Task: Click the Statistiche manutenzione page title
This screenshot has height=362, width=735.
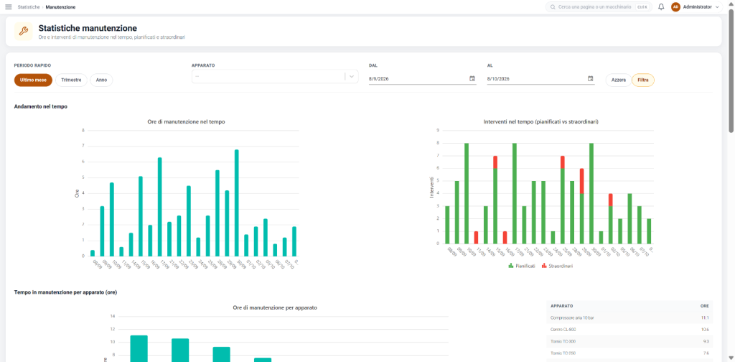Action: [x=88, y=28]
